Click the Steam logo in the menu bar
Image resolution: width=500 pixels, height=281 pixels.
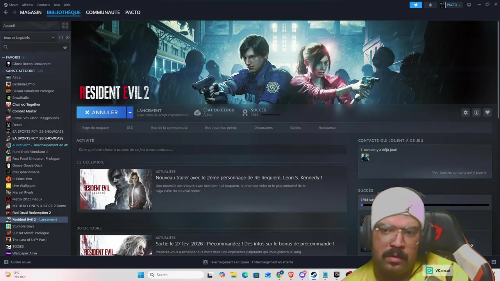pos(5,5)
